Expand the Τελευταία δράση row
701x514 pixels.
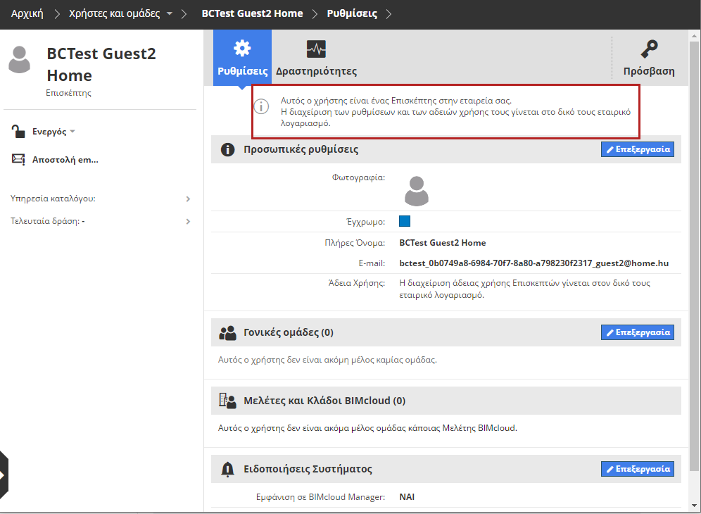pyautogui.click(x=188, y=221)
